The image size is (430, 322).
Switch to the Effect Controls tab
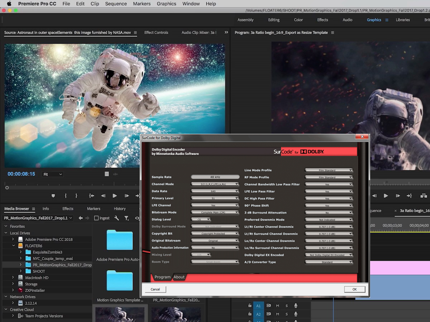point(156,33)
